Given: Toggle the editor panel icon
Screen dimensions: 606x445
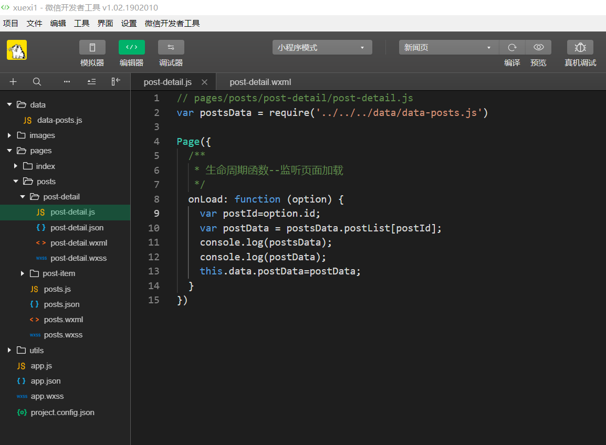Looking at the screenshot, I should [131, 48].
